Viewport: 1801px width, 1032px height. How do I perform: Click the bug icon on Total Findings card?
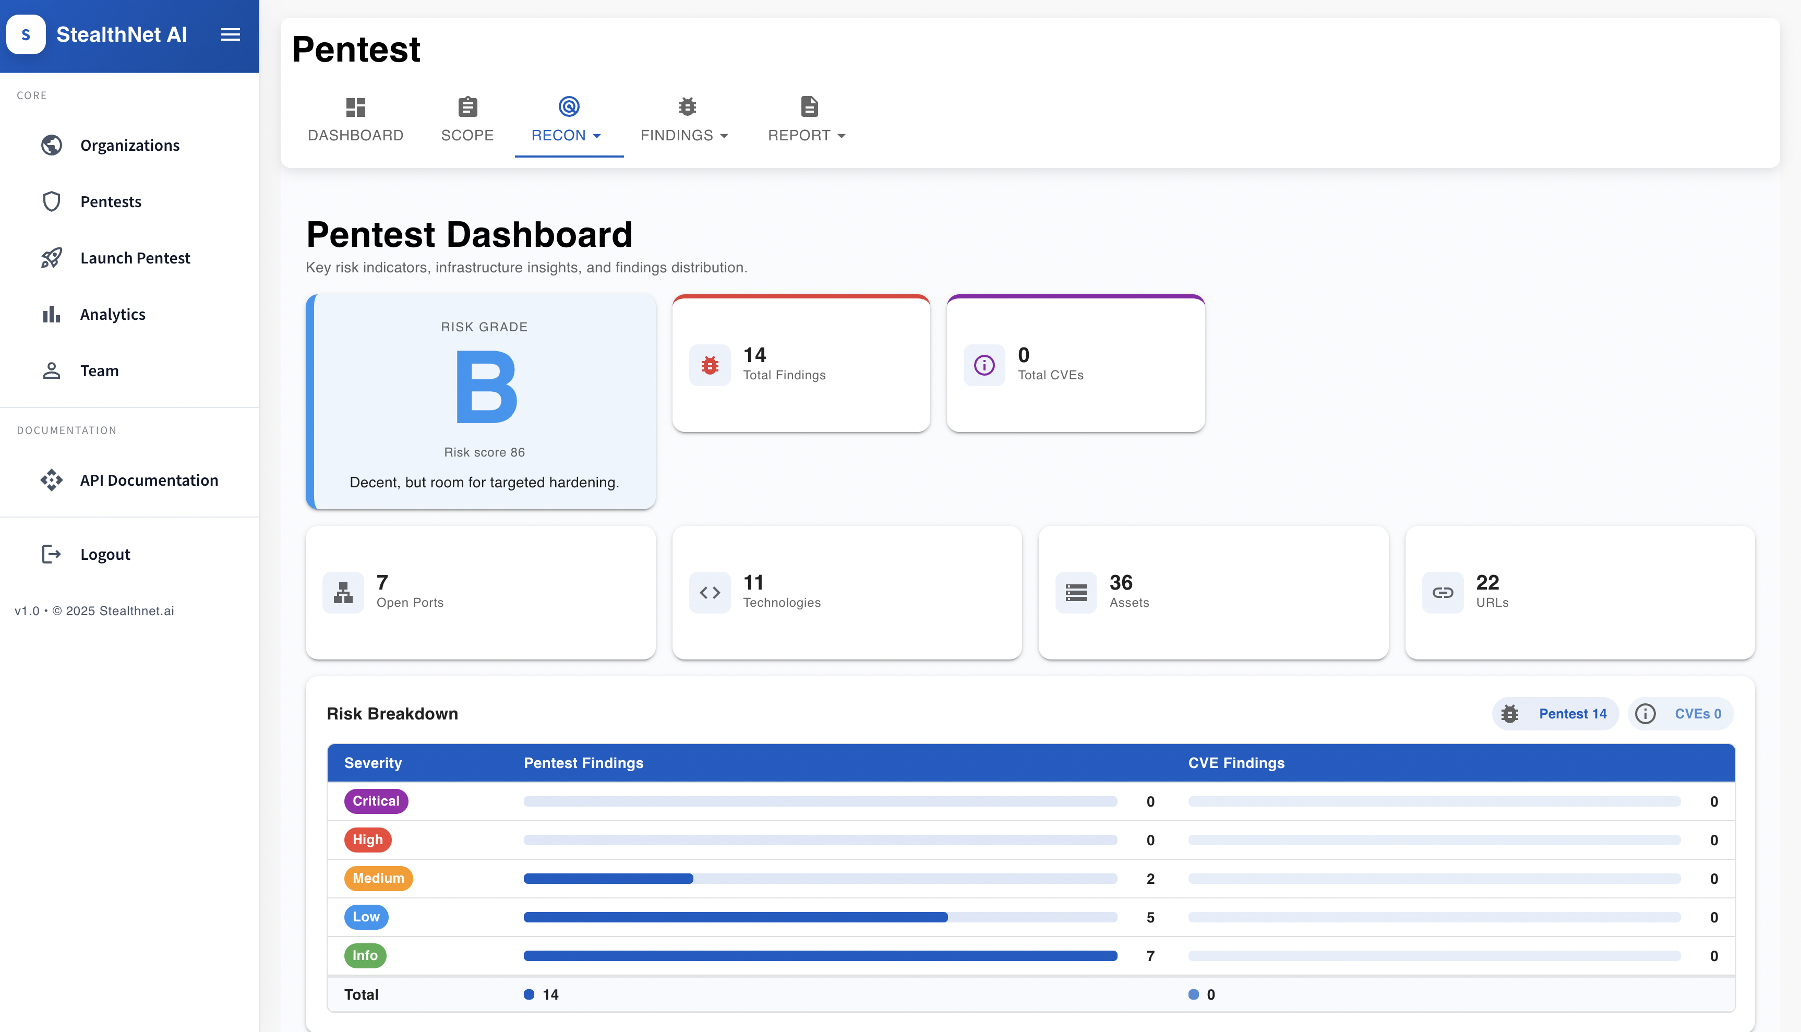pyautogui.click(x=710, y=365)
